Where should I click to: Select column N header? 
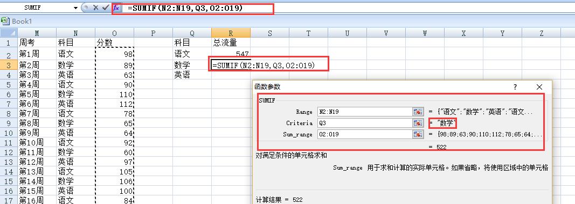pos(75,33)
